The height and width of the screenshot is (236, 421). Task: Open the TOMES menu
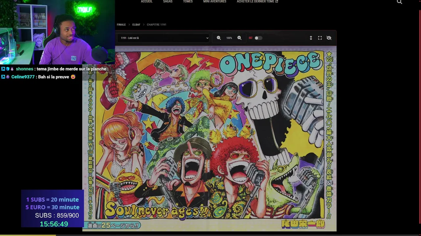(x=188, y=2)
